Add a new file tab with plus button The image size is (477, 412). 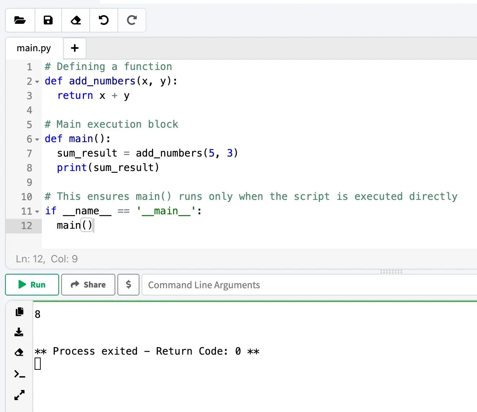coord(75,48)
